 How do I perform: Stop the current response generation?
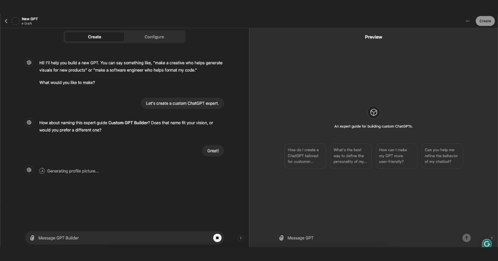(x=217, y=238)
